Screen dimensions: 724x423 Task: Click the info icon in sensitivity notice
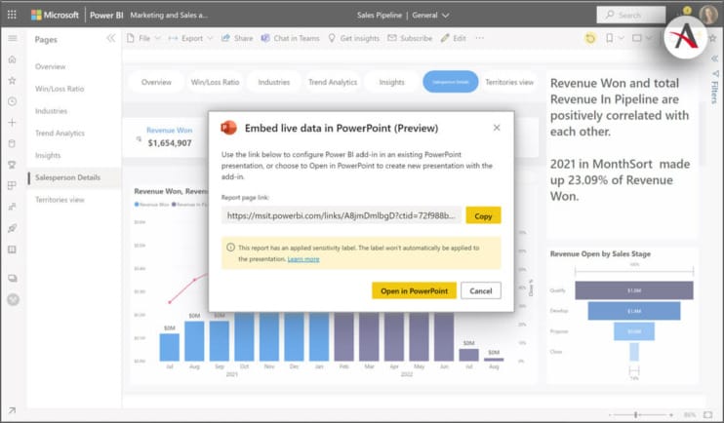coord(231,248)
